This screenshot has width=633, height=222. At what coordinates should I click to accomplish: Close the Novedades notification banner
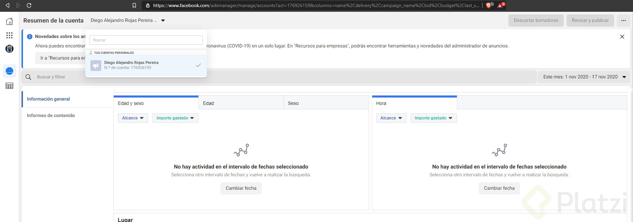(x=622, y=37)
